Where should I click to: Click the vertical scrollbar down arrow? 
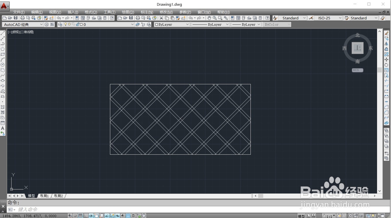[x=380, y=191]
